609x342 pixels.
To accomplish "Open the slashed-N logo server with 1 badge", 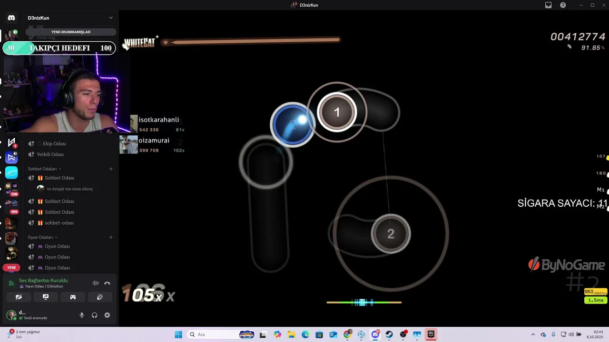I will click(11, 142).
